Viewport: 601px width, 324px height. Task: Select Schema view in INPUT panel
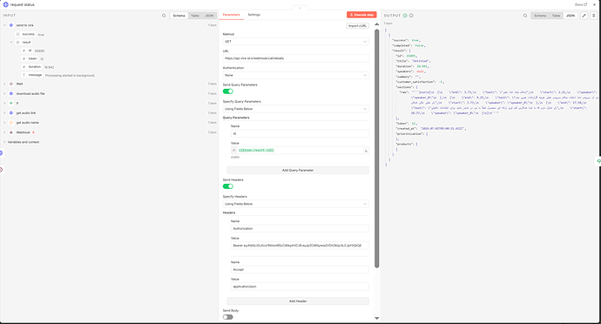(x=179, y=16)
